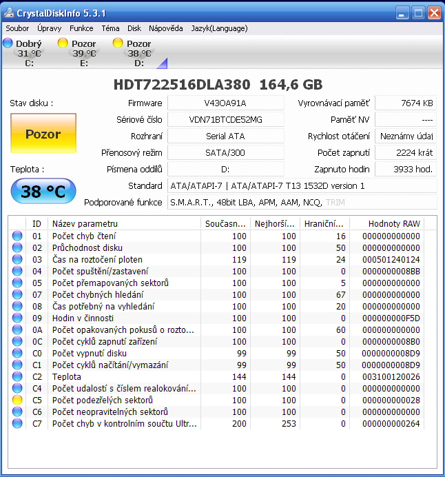Click the 2224 krát power-on count field
445x477 pixels.
(x=406, y=153)
